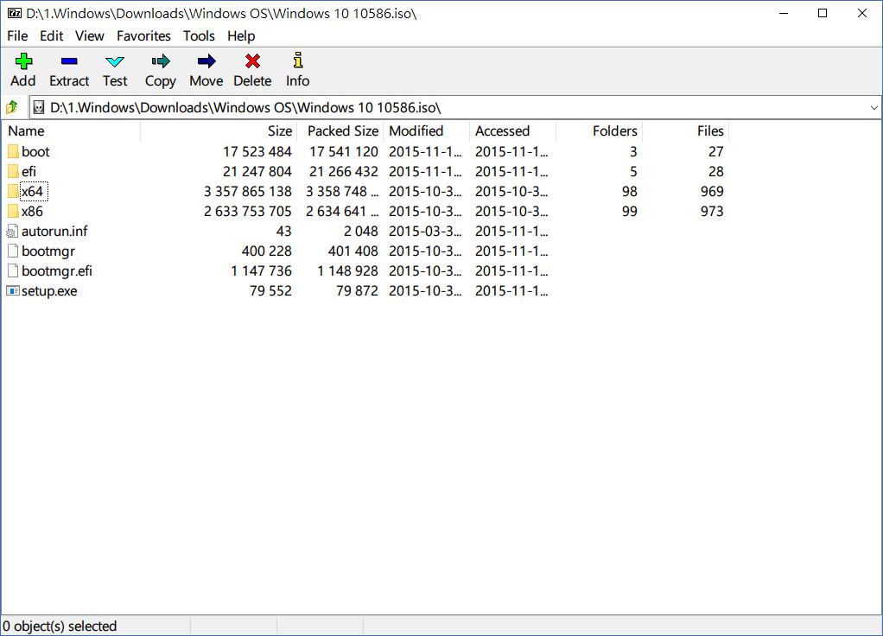Close the 7-Zip window
The height and width of the screenshot is (636, 883).
[x=862, y=13]
